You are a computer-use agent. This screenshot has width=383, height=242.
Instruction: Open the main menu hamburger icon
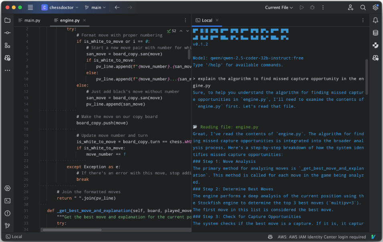point(30,8)
